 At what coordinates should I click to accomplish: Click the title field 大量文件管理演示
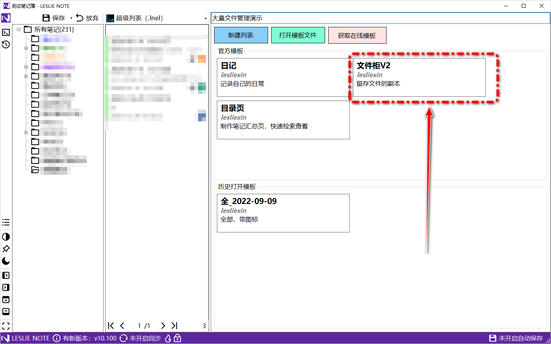point(380,18)
